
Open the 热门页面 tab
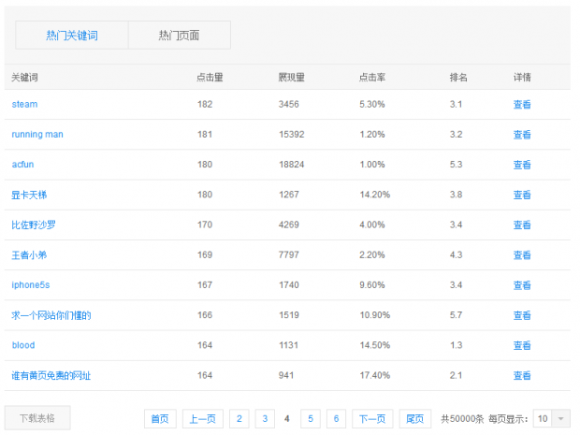179,36
